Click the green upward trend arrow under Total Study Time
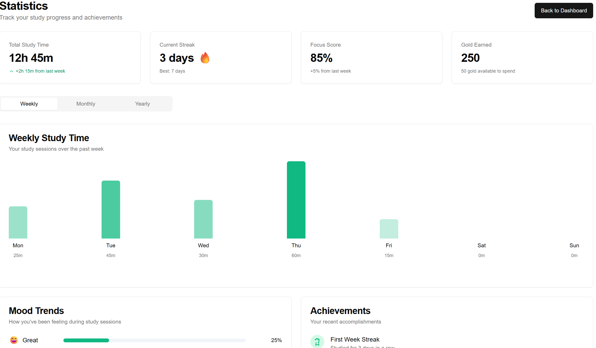 [11, 71]
